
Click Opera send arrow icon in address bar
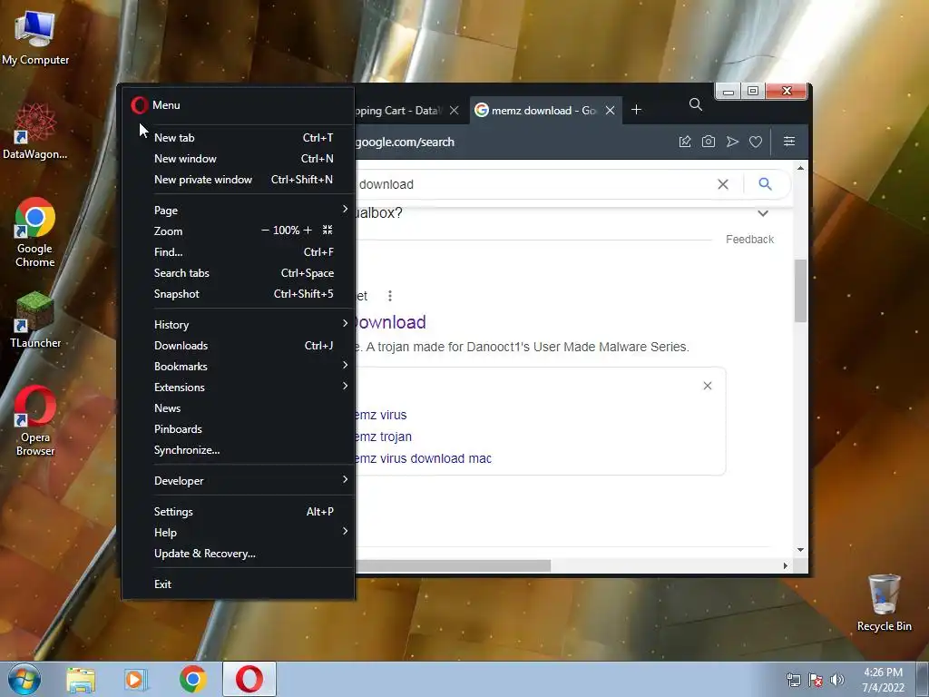click(732, 142)
